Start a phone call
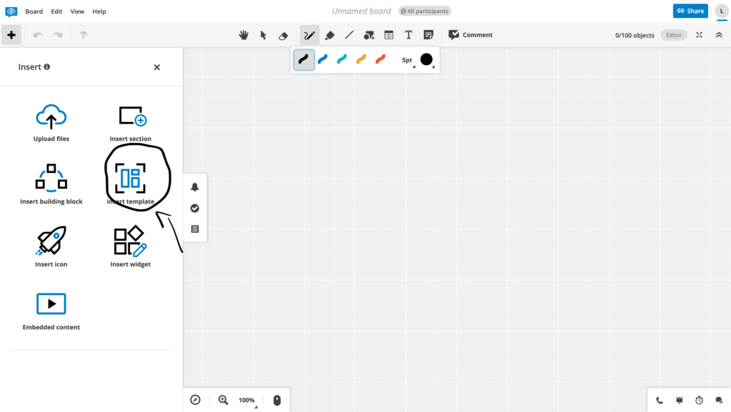This screenshot has height=412, width=731. (x=659, y=401)
